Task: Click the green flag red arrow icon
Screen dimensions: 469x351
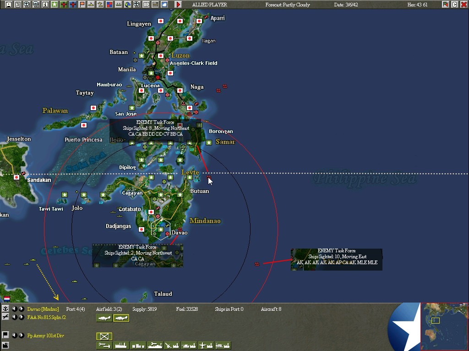Action: point(446,5)
